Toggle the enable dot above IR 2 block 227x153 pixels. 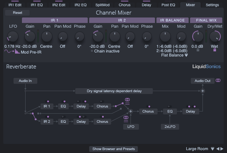(48, 117)
